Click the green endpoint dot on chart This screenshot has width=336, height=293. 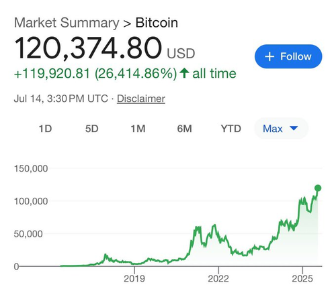coord(318,188)
